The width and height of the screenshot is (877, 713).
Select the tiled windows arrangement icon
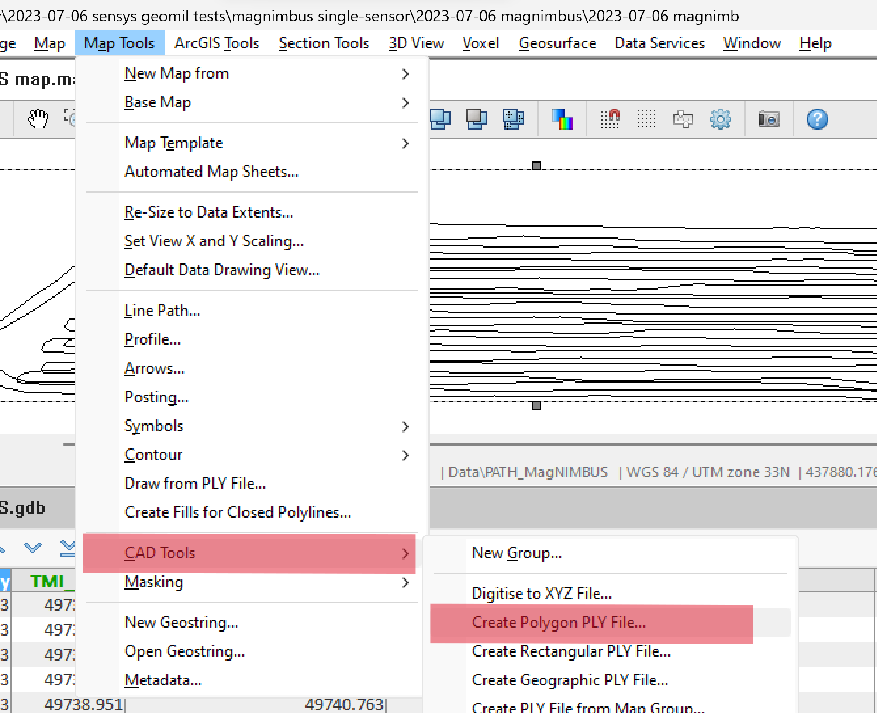click(x=512, y=118)
